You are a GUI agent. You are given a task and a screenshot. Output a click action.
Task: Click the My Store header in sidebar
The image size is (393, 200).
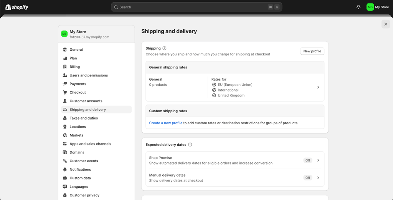pyautogui.click(x=96, y=34)
